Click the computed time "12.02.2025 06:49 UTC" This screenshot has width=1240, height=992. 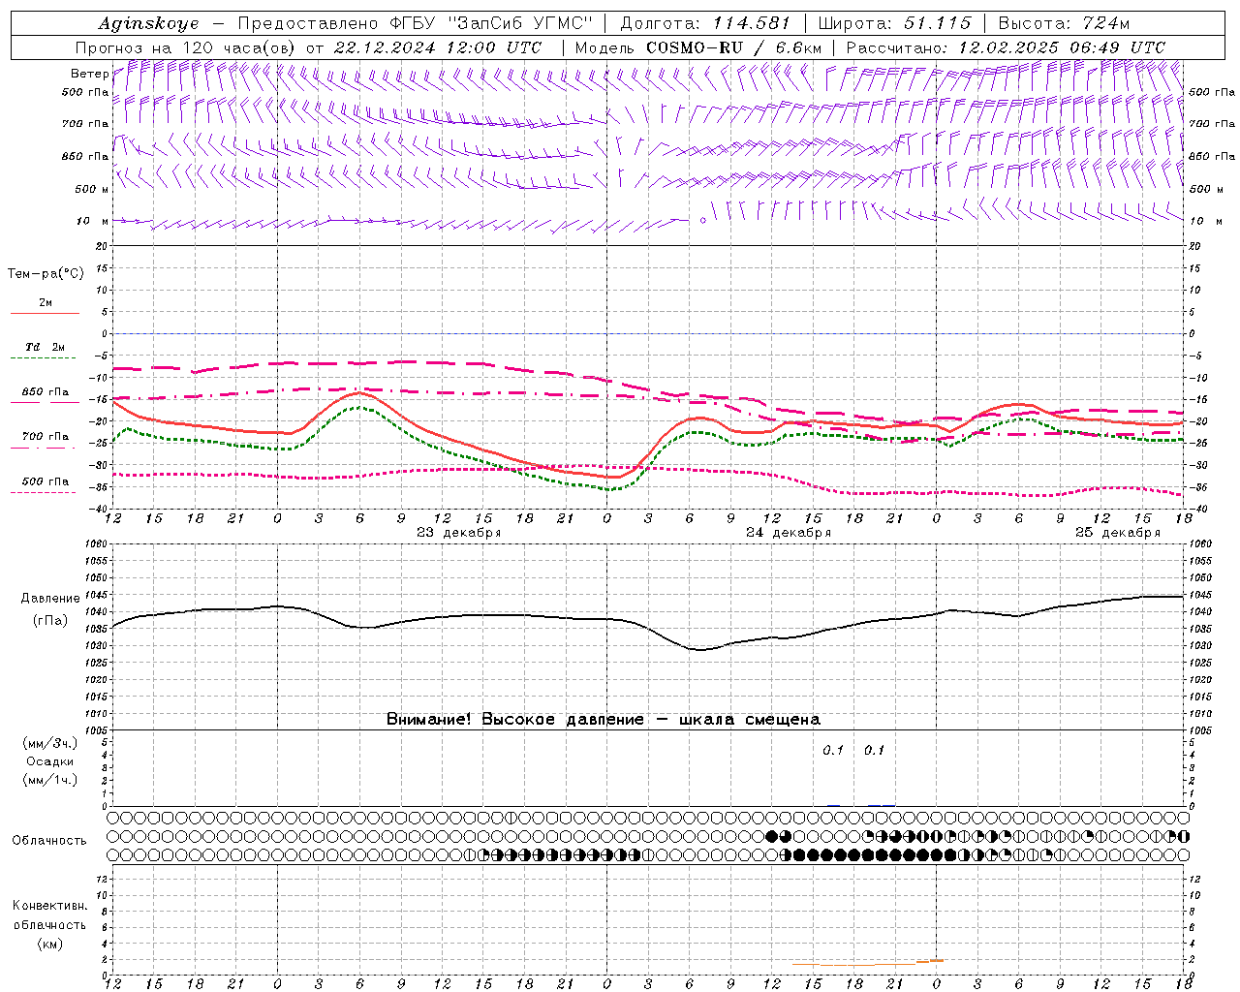tap(1061, 47)
